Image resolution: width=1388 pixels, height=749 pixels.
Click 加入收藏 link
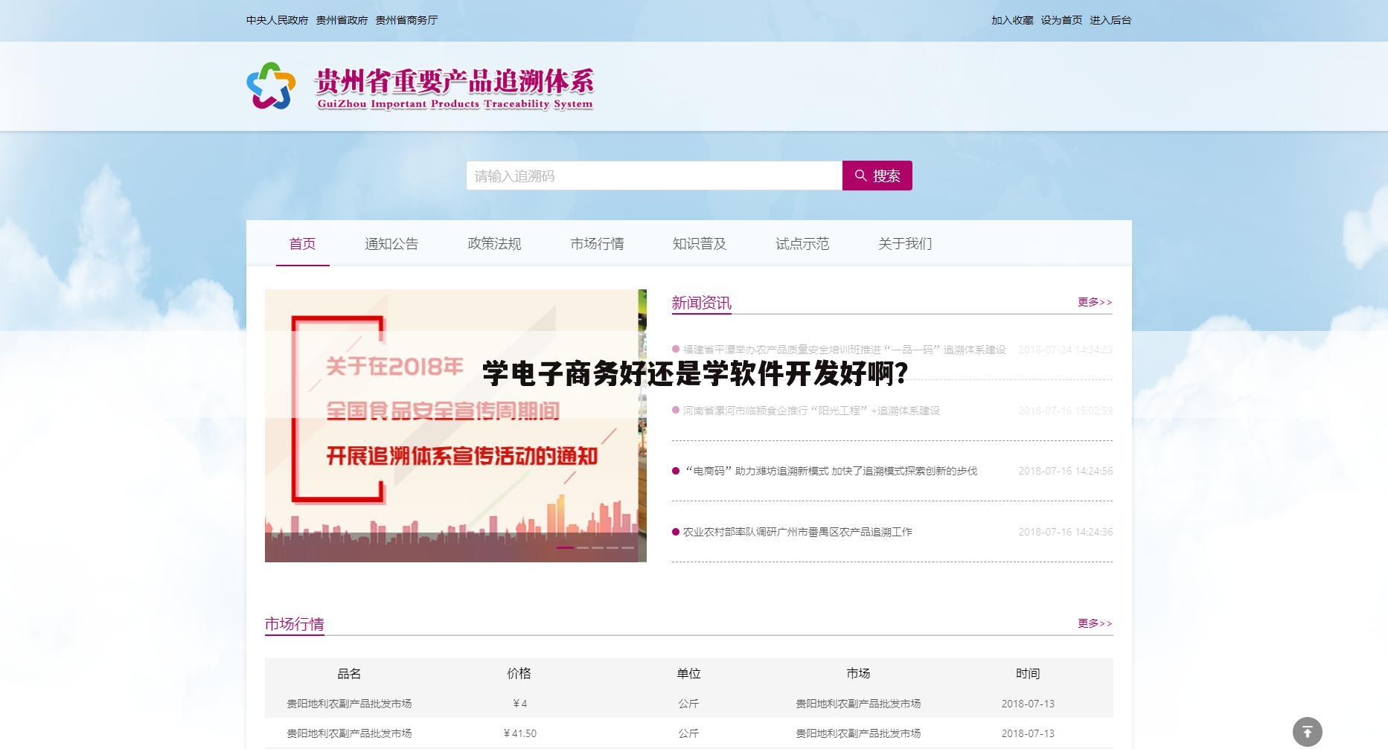[1012, 20]
